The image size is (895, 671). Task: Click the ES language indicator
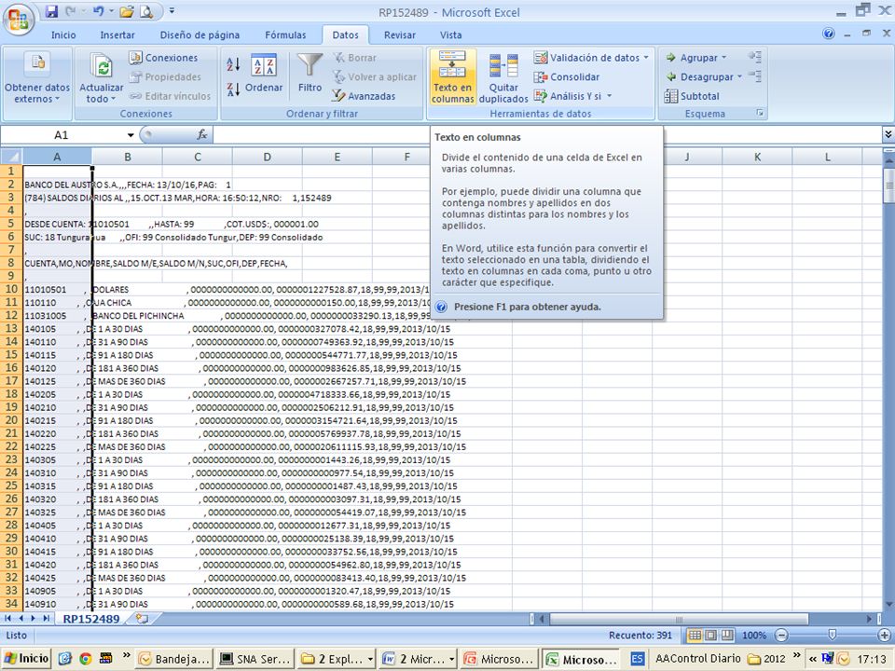pyautogui.click(x=638, y=659)
